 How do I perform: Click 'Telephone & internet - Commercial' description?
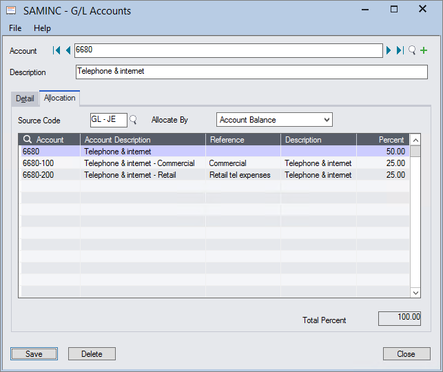(x=139, y=163)
